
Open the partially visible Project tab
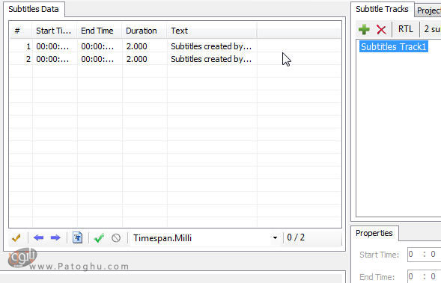(428, 10)
